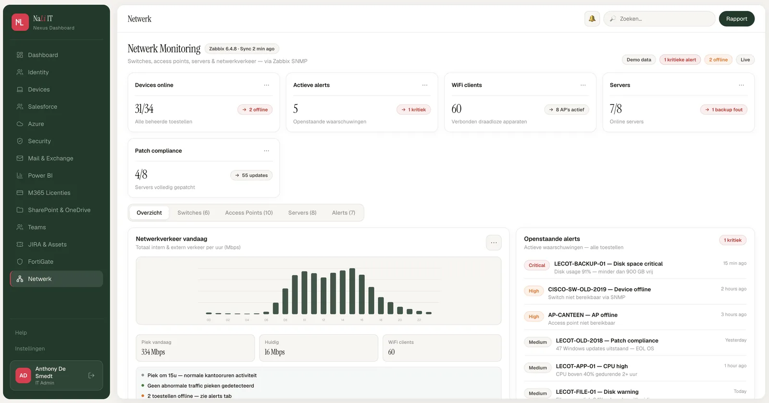Click the FortiGate shield icon

(20, 262)
